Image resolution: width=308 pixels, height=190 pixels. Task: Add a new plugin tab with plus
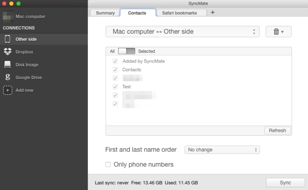[x=212, y=13]
